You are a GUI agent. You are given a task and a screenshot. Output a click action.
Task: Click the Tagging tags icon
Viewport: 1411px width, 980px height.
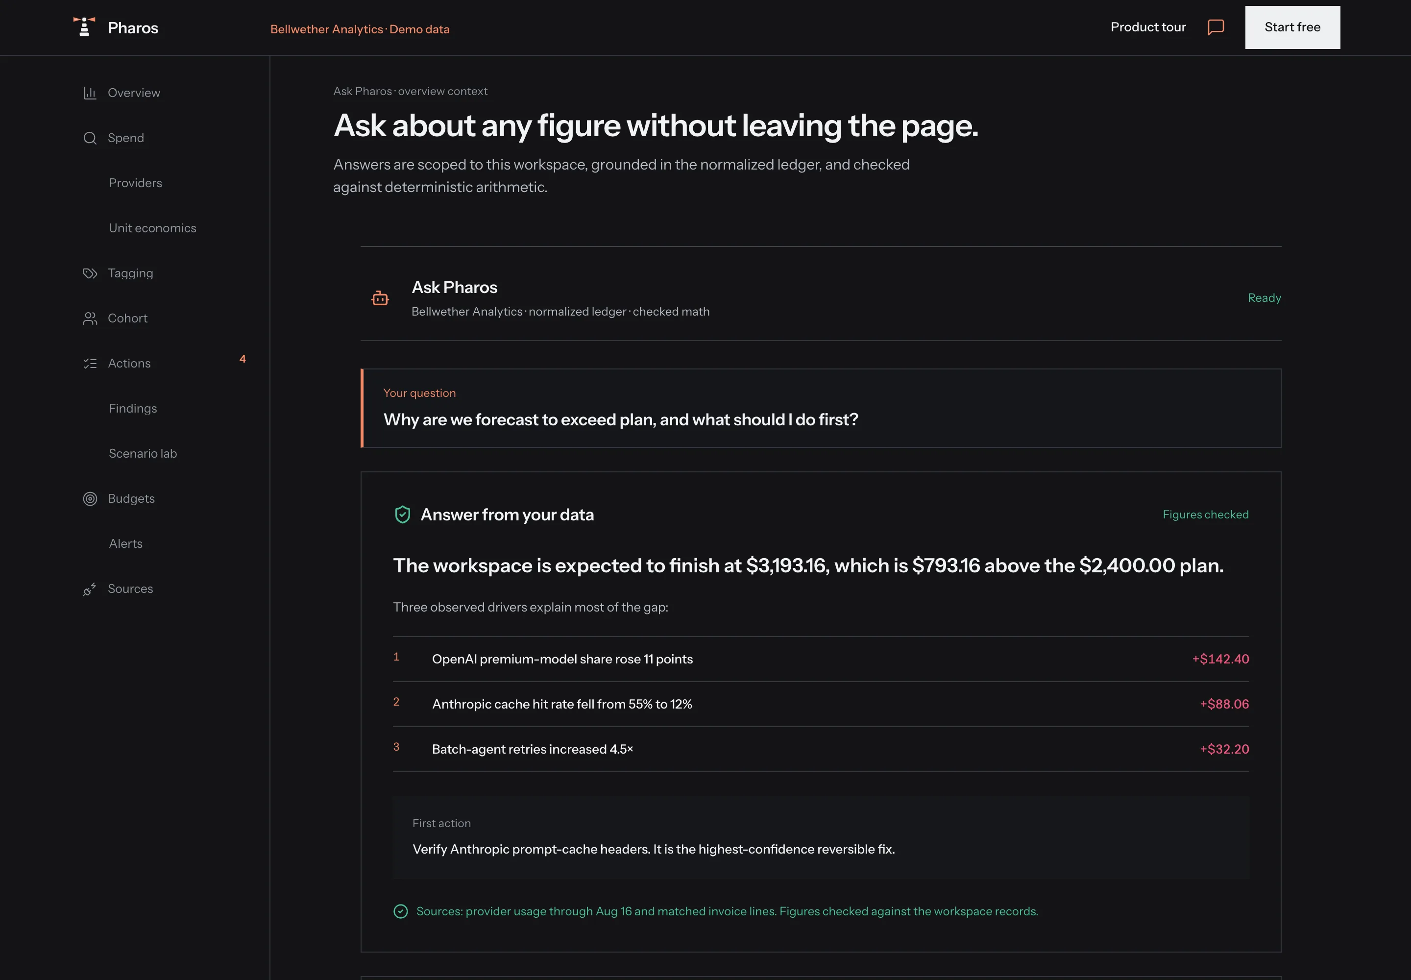90,273
